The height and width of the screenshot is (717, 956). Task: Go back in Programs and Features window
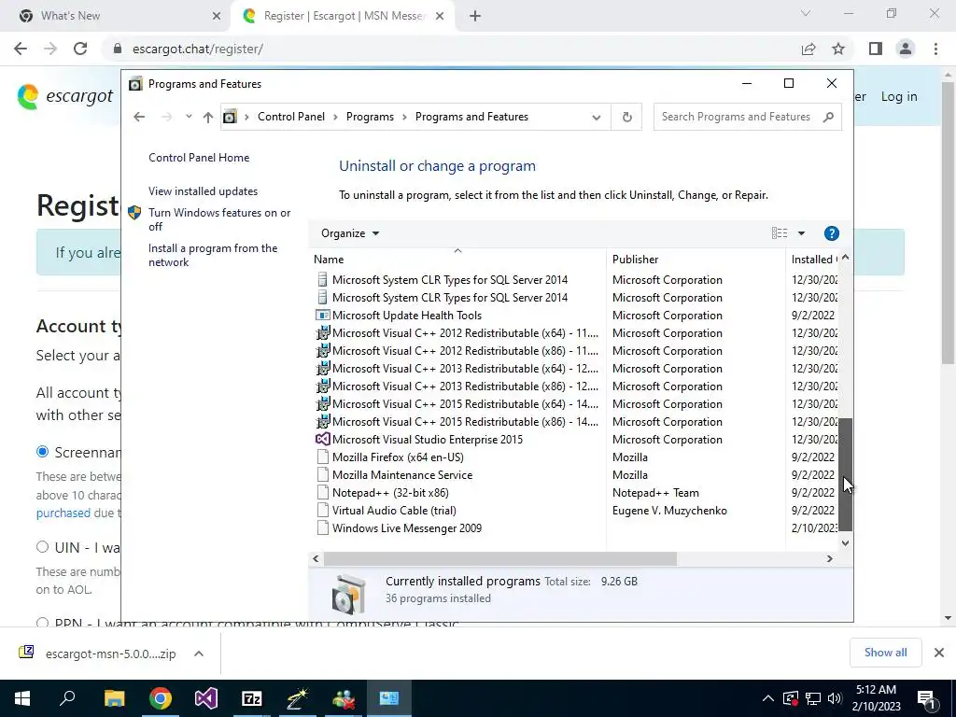(139, 117)
